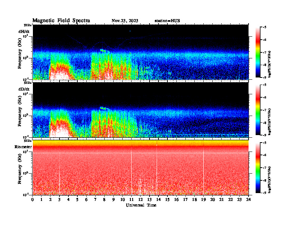The width and height of the screenshot is (296, 229).
Task: Click the "-9" label on dH/dt color bar
Action: pyautogui.click(x=265, y=77)
